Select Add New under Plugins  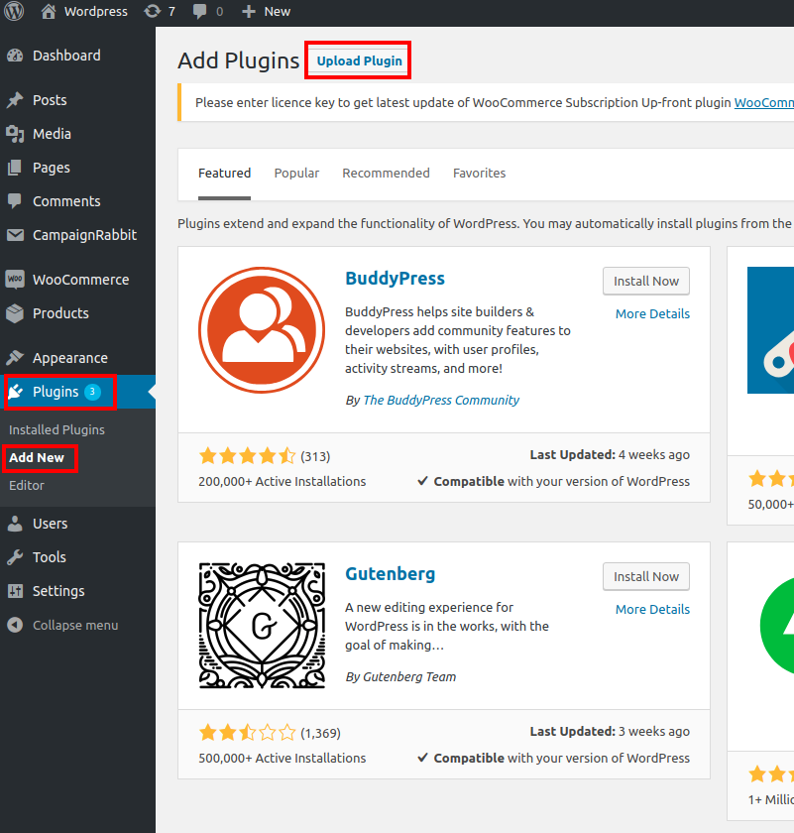click(37, 457)
